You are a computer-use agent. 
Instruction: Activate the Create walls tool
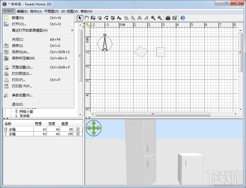click(x=93, y=18)
